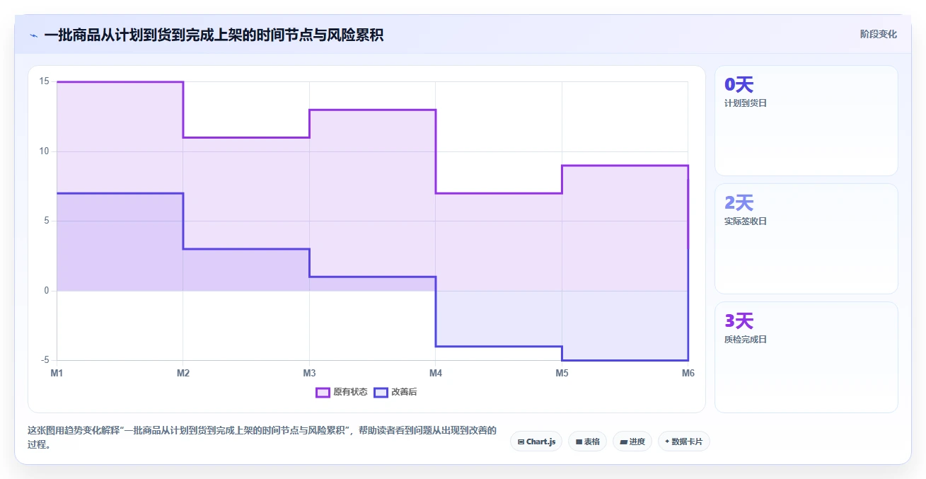This screenshot has width=926, height=479.
Task: Click the description text starting 这张图用趋势变化解释
Action: pos(262,437)
